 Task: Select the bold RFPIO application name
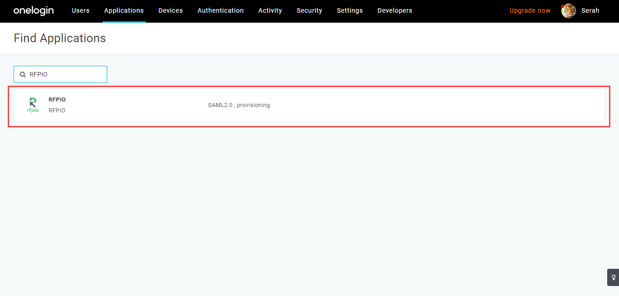pos(57,100)
